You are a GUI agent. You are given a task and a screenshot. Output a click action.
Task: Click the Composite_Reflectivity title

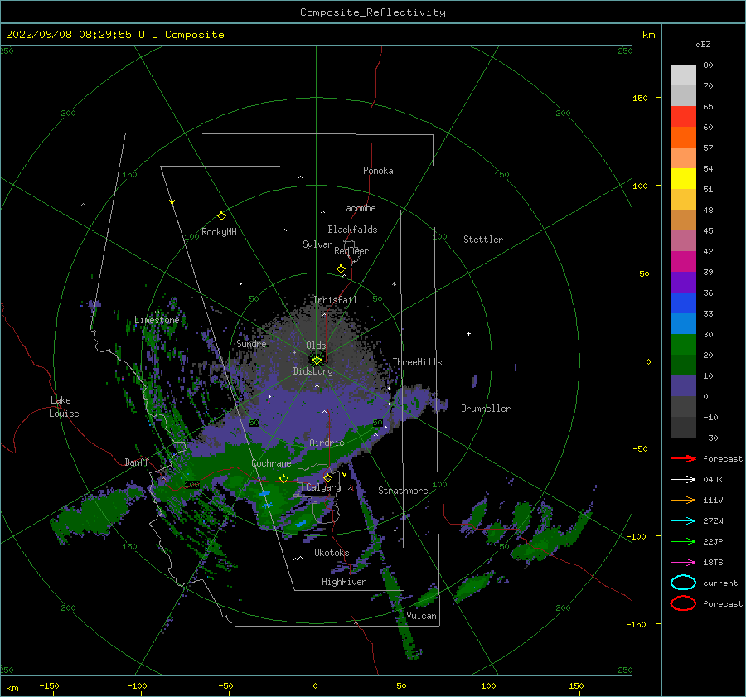tap(373, 12)
